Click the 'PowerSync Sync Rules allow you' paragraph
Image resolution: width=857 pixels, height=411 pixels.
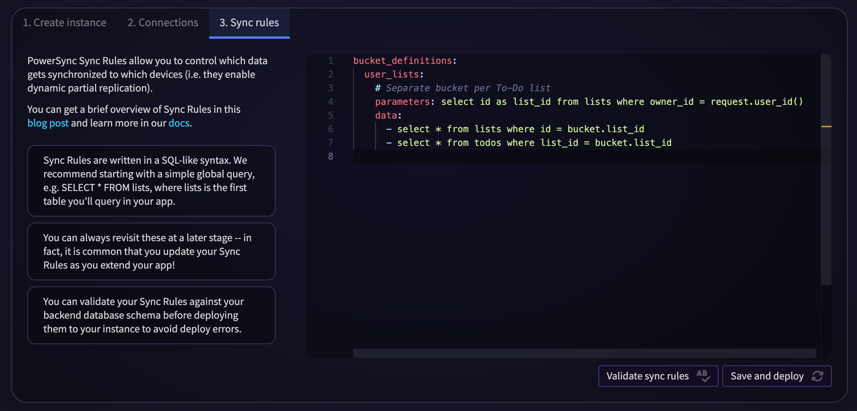tap(148, 74)
